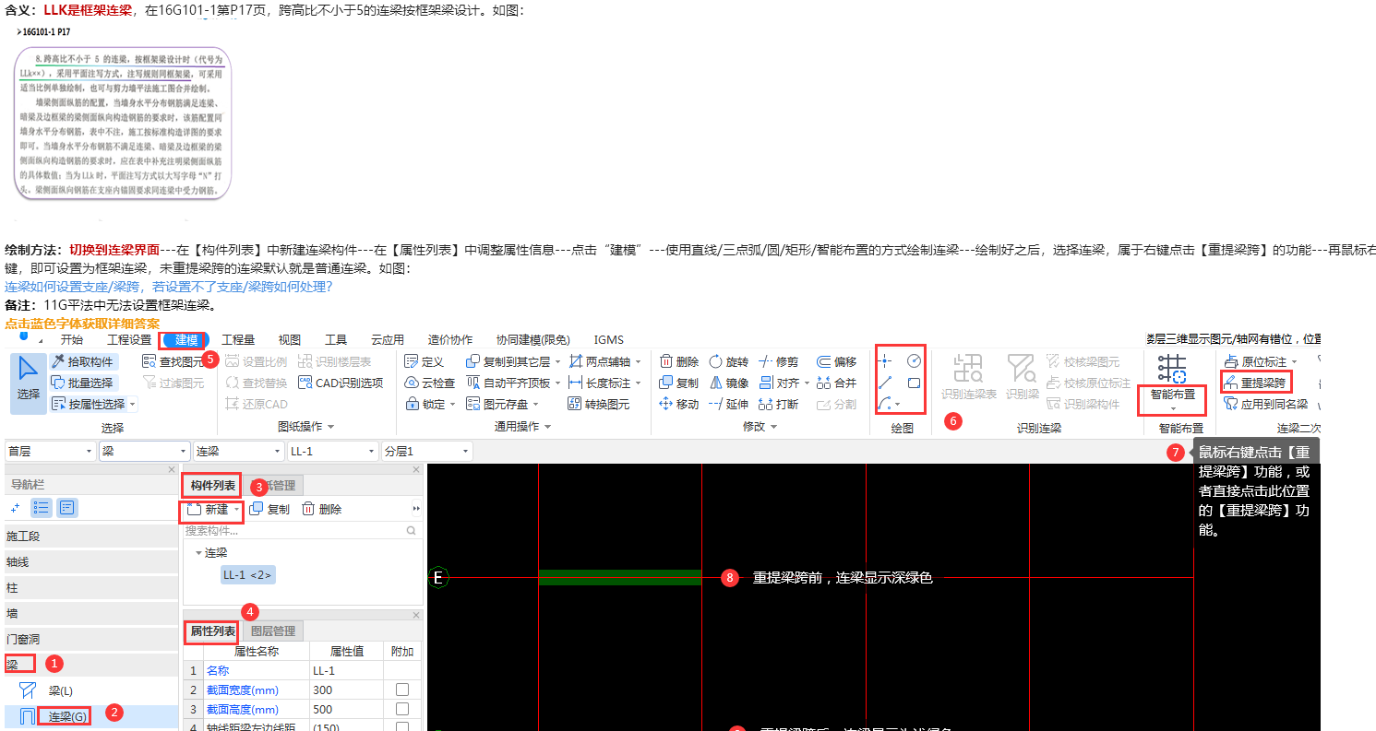Viewport: 1376px width, 731px height.
Task: Click 定义 in the ribbon
Action: (x=425, y=361)
